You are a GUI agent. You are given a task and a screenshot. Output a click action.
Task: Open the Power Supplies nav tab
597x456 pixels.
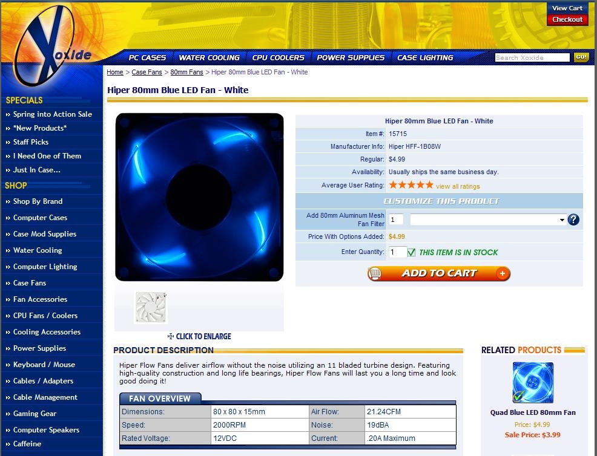(351, 57)
